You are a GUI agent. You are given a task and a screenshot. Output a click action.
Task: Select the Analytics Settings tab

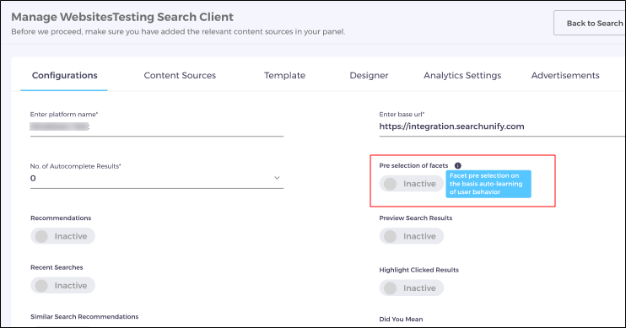coord(462,75)
